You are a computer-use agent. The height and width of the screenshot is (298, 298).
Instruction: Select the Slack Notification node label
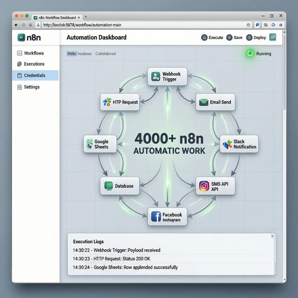coord(245,144)
